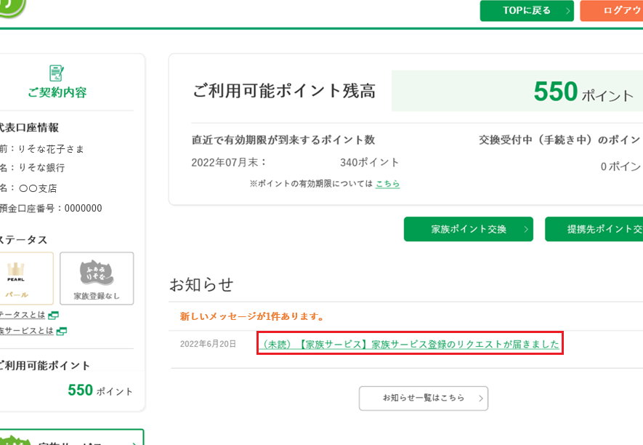Click the ご契約内容 heading text
643x445 pixels.
[x=57, y=92]
